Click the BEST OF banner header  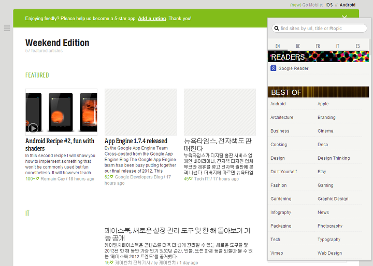coord(318,92)
